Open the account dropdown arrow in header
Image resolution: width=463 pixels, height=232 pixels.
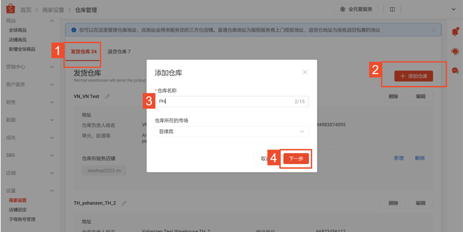tap(454, 9)
